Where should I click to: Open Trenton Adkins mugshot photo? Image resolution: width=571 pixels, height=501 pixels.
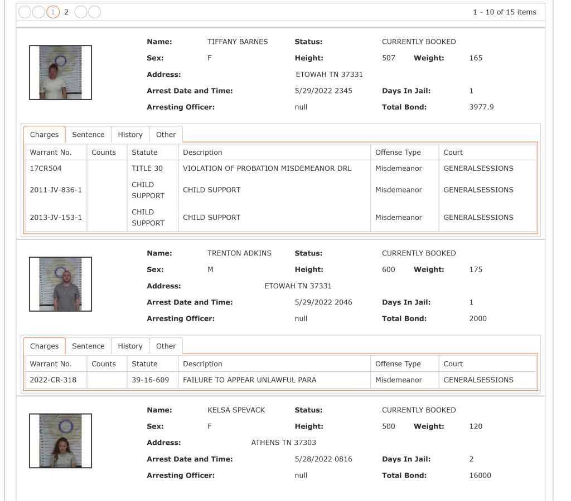(x=60, y=284)
